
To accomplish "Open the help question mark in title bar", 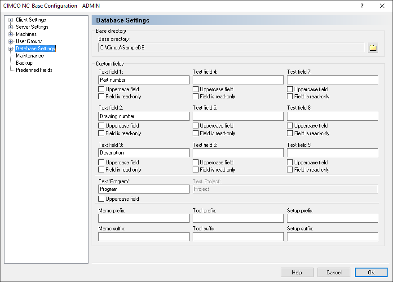I will [x=362, y=6].
